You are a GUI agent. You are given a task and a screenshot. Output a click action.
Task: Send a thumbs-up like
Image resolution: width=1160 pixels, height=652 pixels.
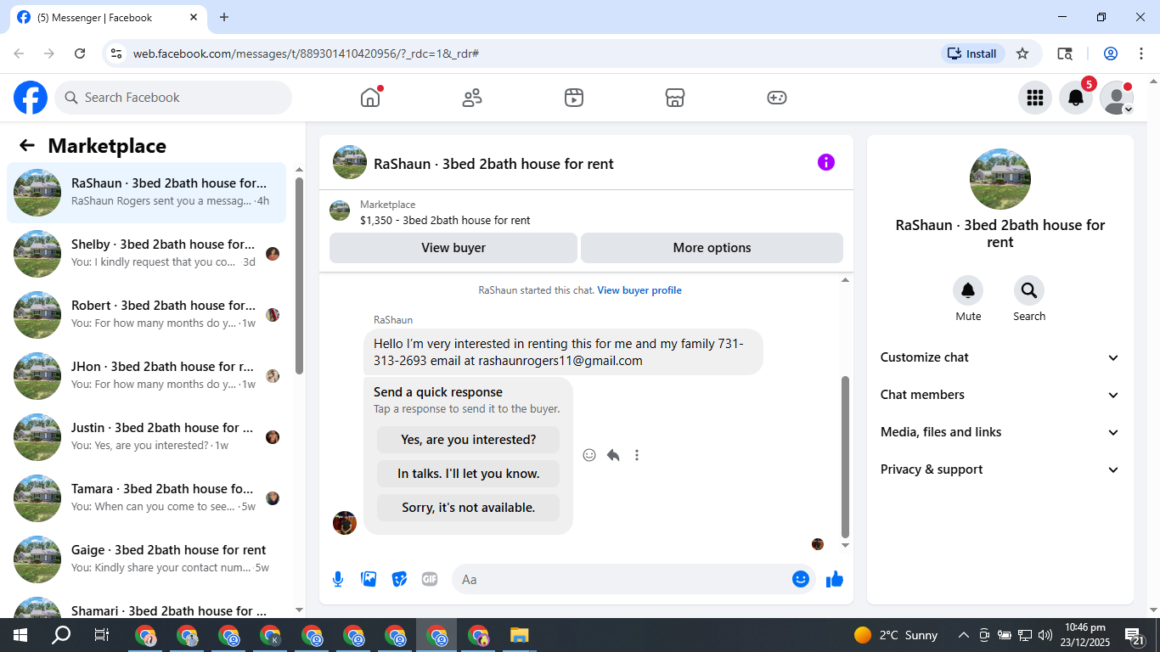pyautogui.click(x=835, y=579)
